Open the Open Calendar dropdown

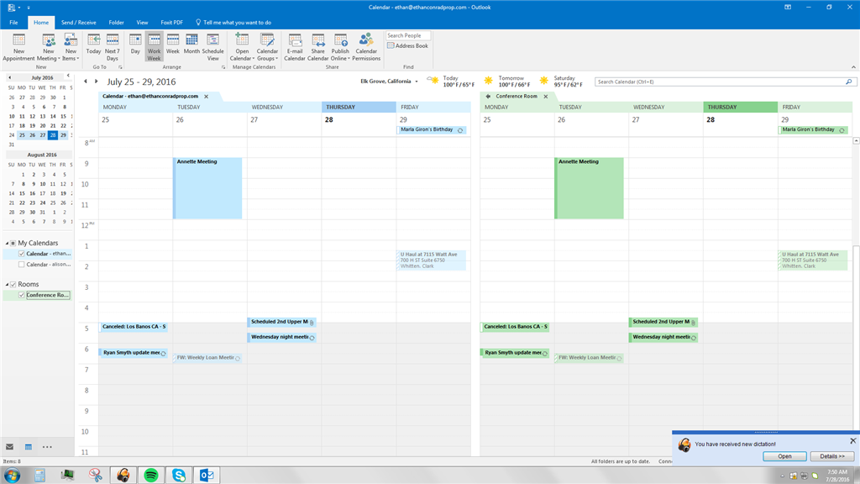(x=242, y=47)
